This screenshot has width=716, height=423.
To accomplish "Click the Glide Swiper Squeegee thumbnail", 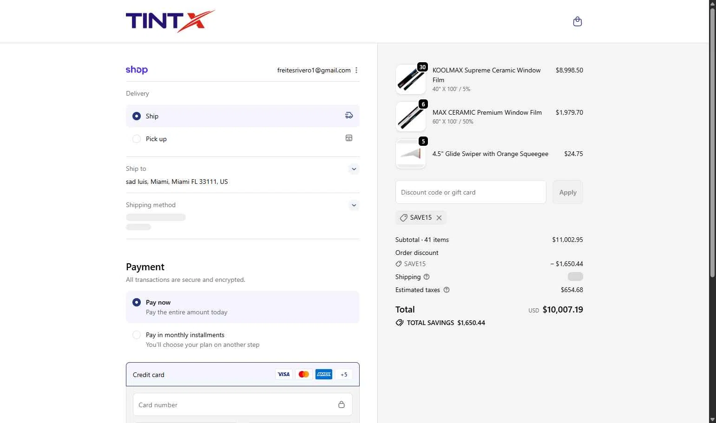I will [x=411, y=154].
